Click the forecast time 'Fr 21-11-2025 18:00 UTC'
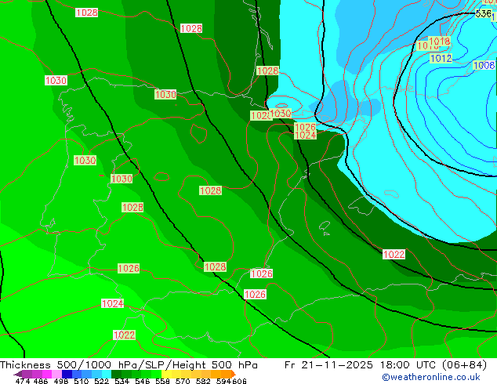 361,364
